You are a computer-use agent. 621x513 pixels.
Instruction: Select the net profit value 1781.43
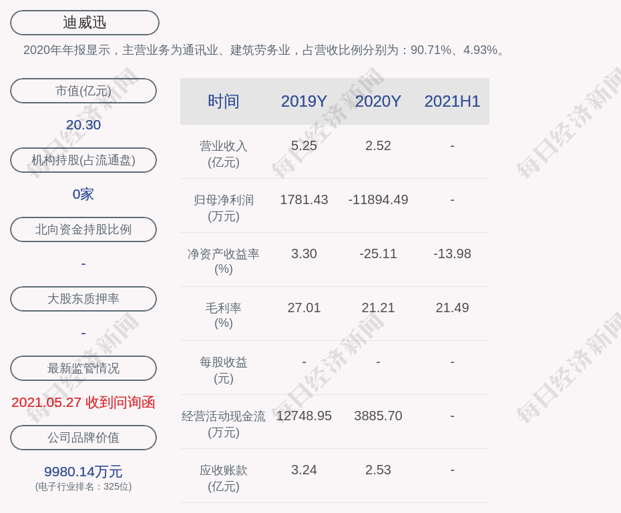(304, 199)
